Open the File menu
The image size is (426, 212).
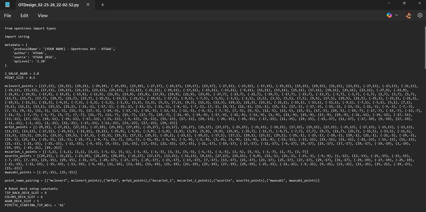tap(8, 15)
